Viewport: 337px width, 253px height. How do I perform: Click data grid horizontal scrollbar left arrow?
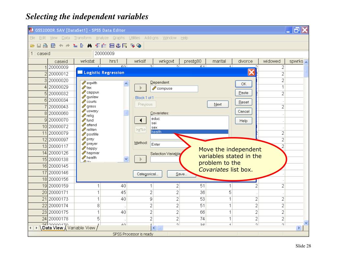[154, 228]
